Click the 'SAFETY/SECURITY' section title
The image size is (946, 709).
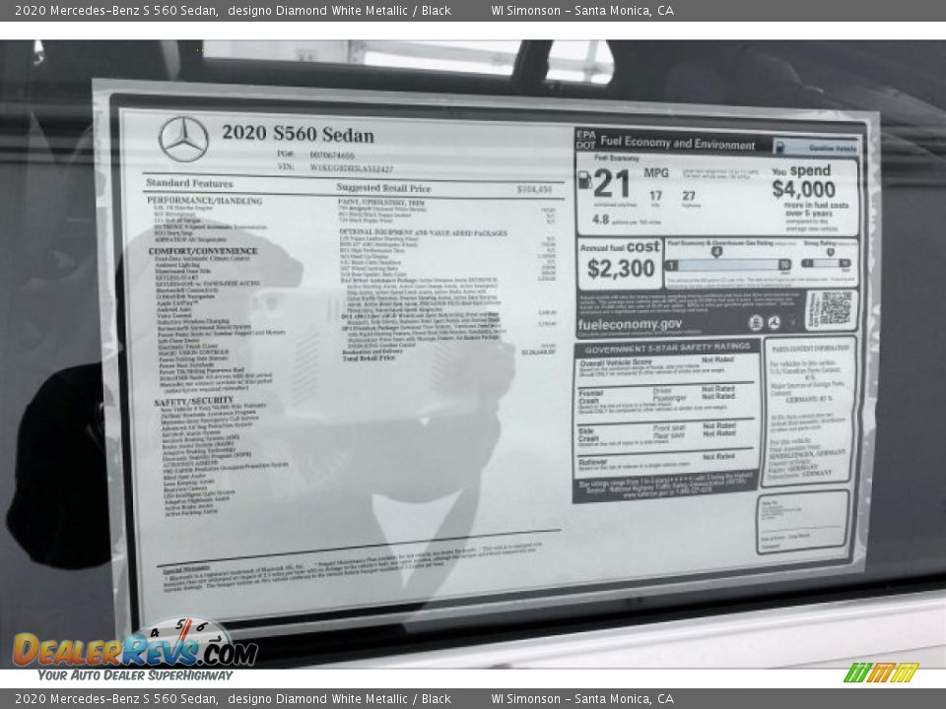[x=194, y=402]
